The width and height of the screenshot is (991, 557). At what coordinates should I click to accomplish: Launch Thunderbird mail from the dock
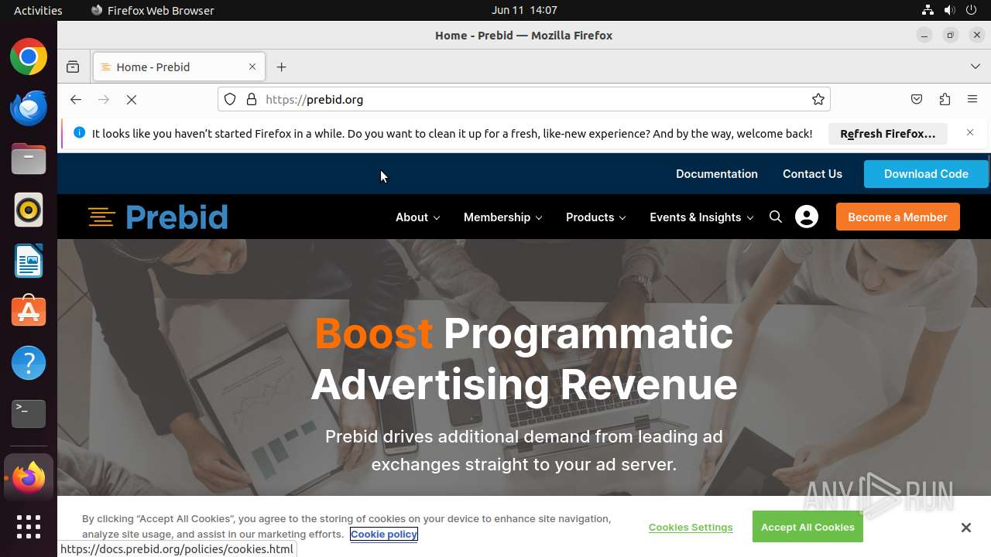(x=29, y=108)
